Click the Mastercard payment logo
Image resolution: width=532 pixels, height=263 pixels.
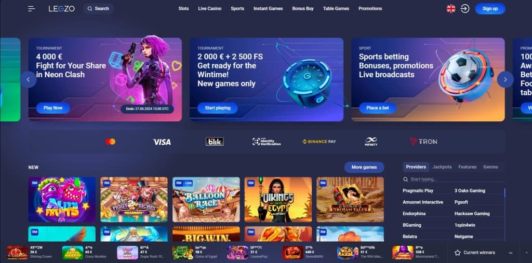pyautogui.click(x=110, y=142)
